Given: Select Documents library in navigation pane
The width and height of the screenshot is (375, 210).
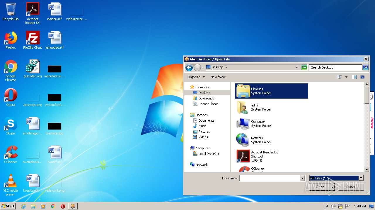Looking at the screenshot, I should (x=206, y=120).
